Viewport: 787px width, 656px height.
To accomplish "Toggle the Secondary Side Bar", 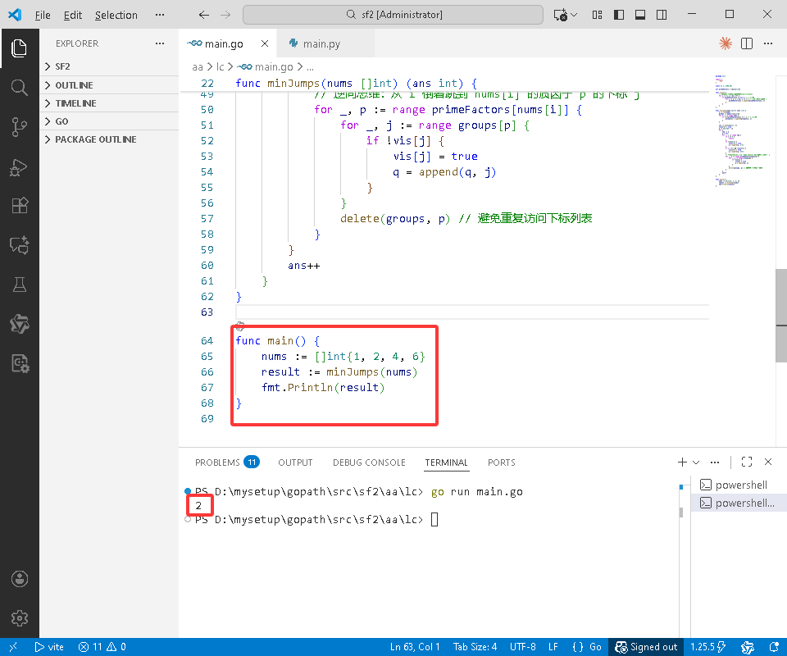I will tap(662, 15).
